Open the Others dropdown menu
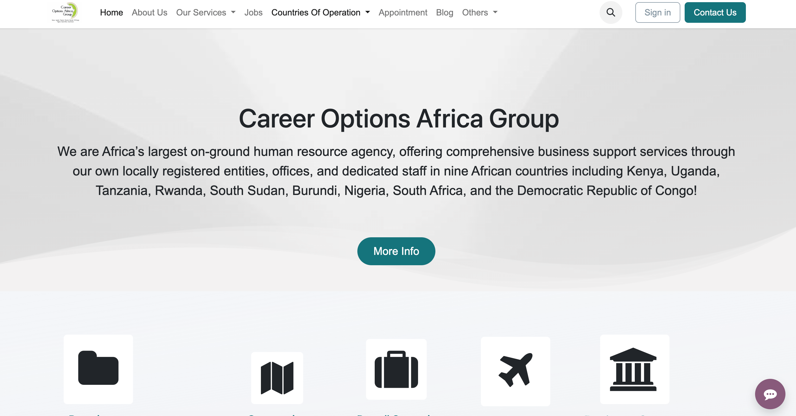796x416 pixels. coord(480,12)
